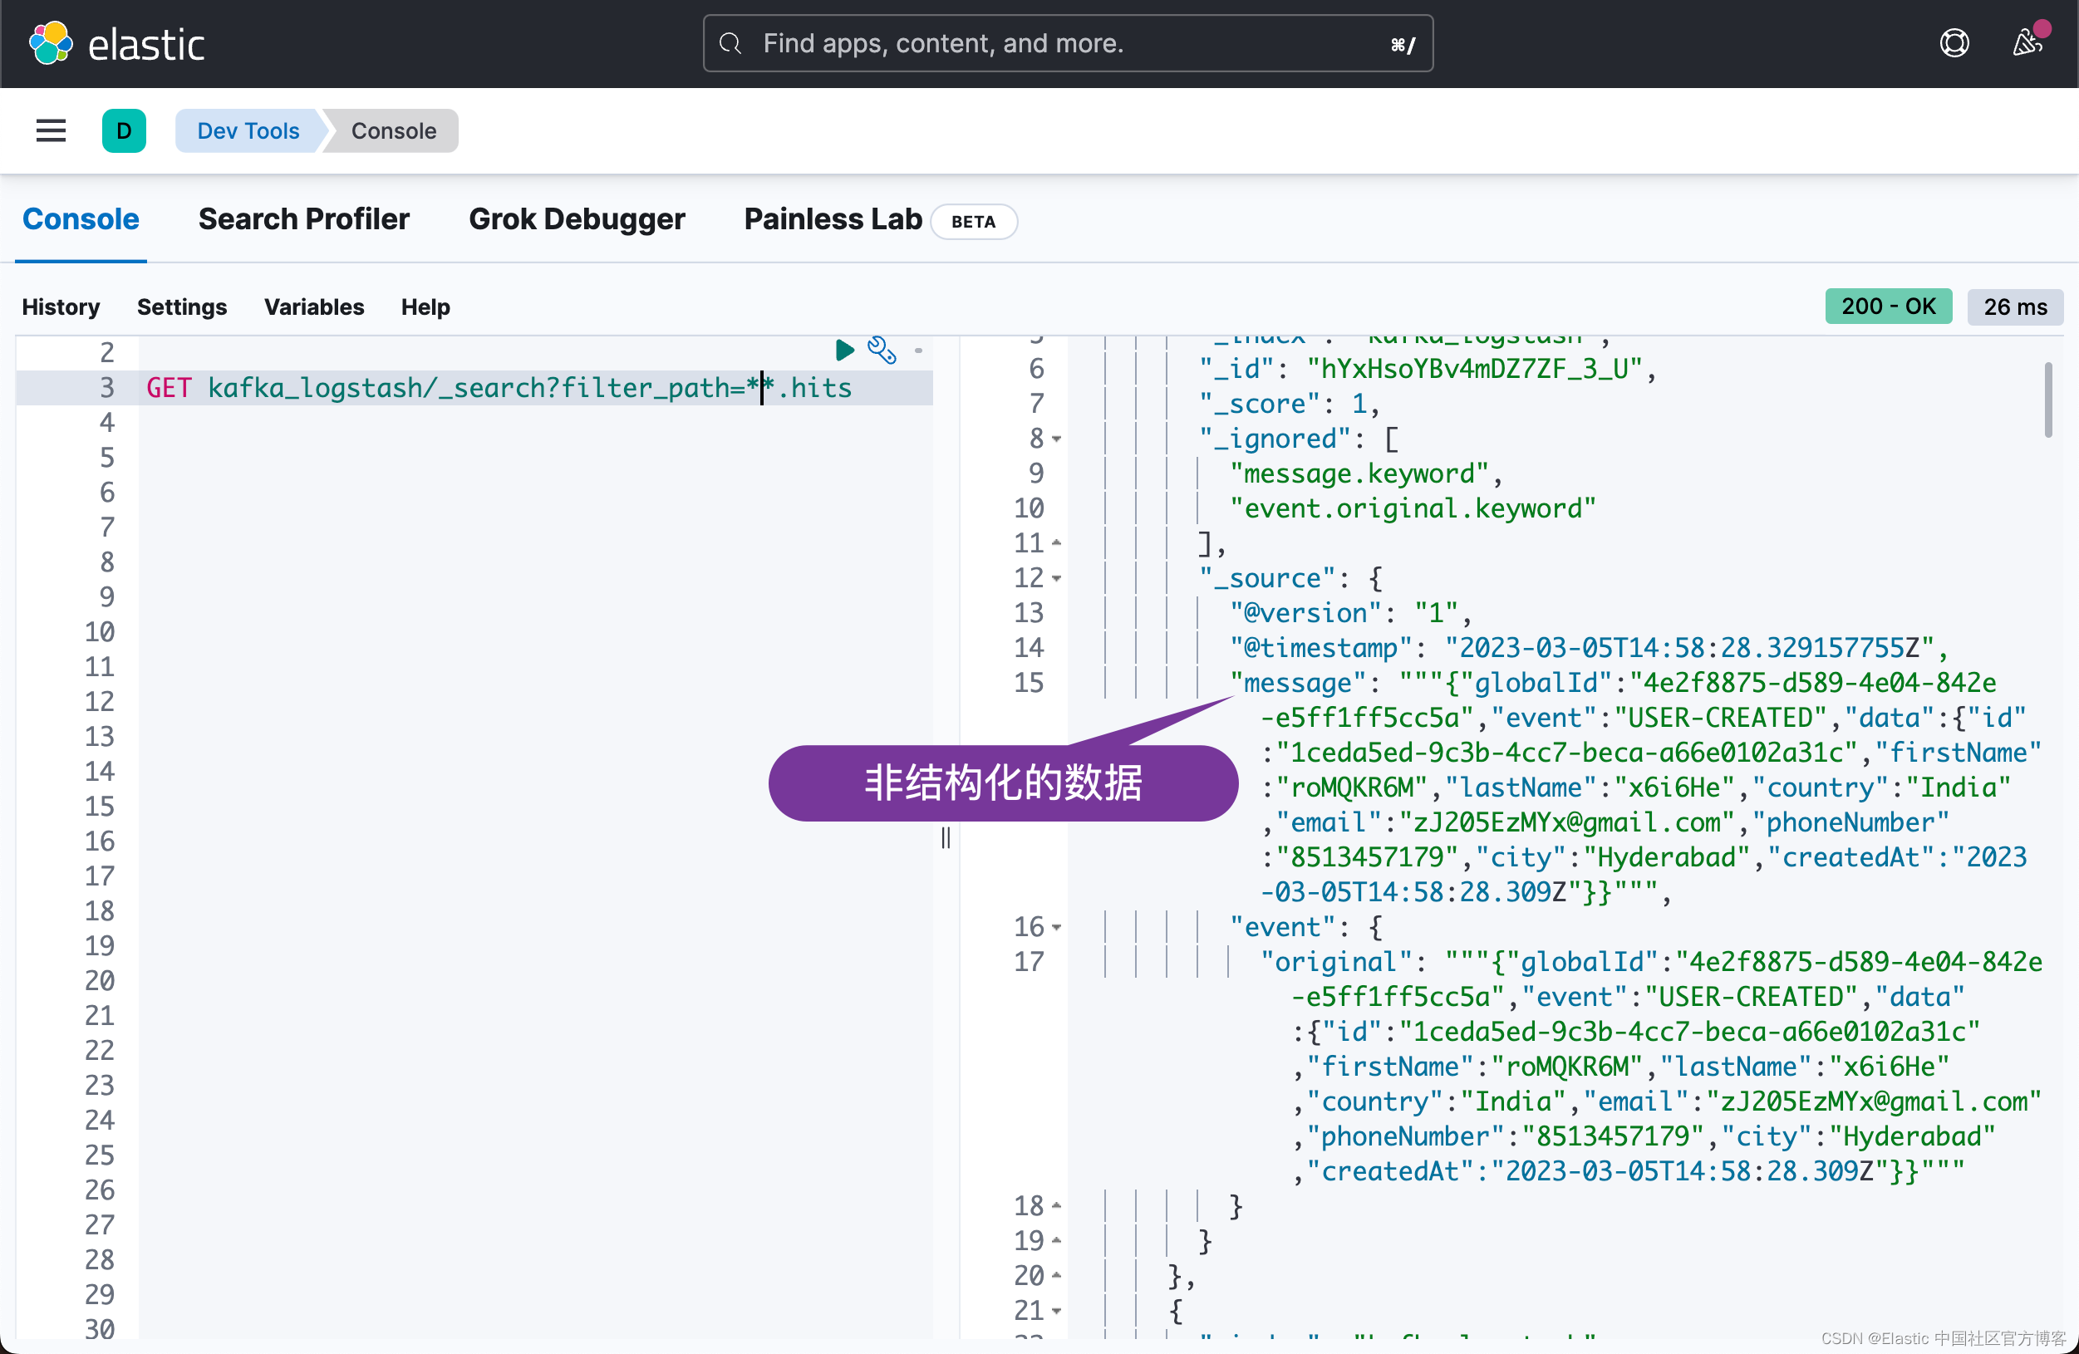Click the output panel vertical scrollbar

pyautogui.click(x=2048, y=399)
